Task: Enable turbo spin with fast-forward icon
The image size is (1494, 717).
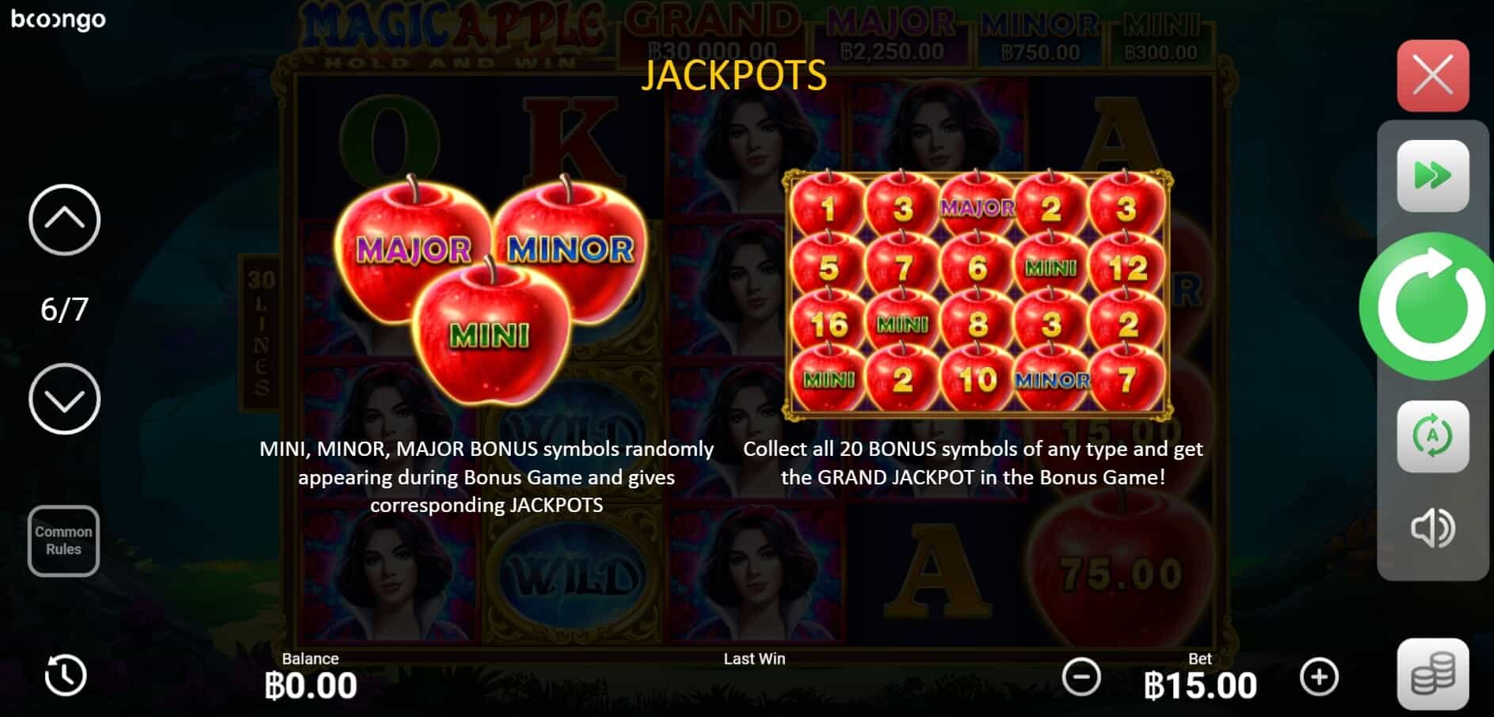Action: 1432,176
